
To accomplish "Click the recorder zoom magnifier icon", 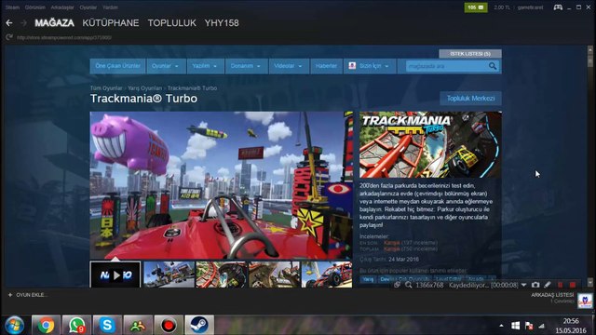I will pyautogui.click(x=408, y=285).
